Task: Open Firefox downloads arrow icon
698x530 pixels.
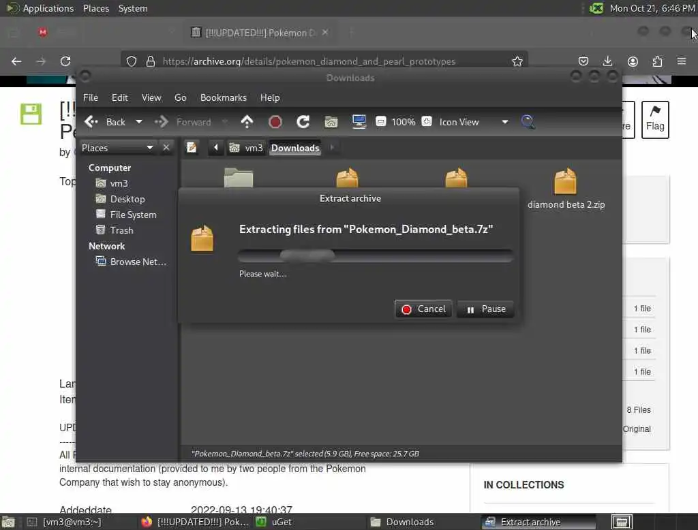Action: tap(607, 61)
